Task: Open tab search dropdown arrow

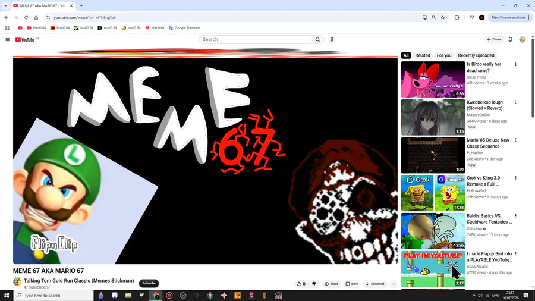Action: tap(5, 5)
